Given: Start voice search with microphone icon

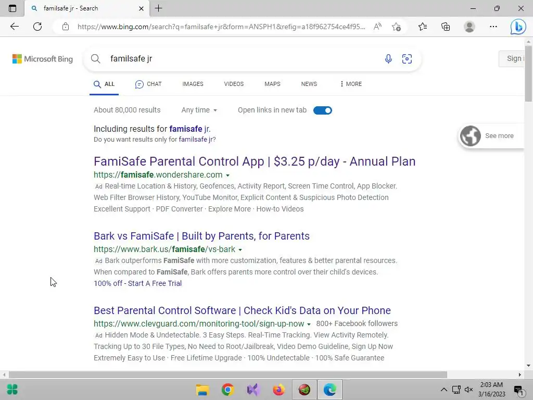Looking at the screenshot, I should 388,58.
